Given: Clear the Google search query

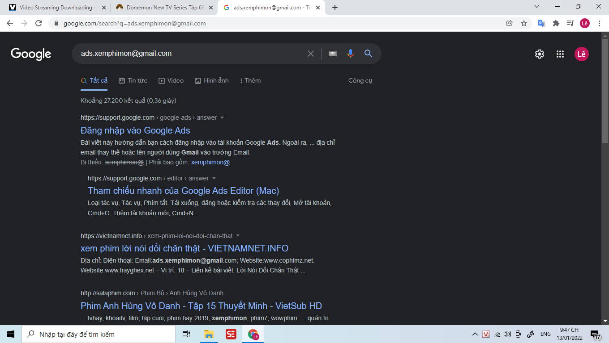Looking at the screenshot, I should coord(311,54).
